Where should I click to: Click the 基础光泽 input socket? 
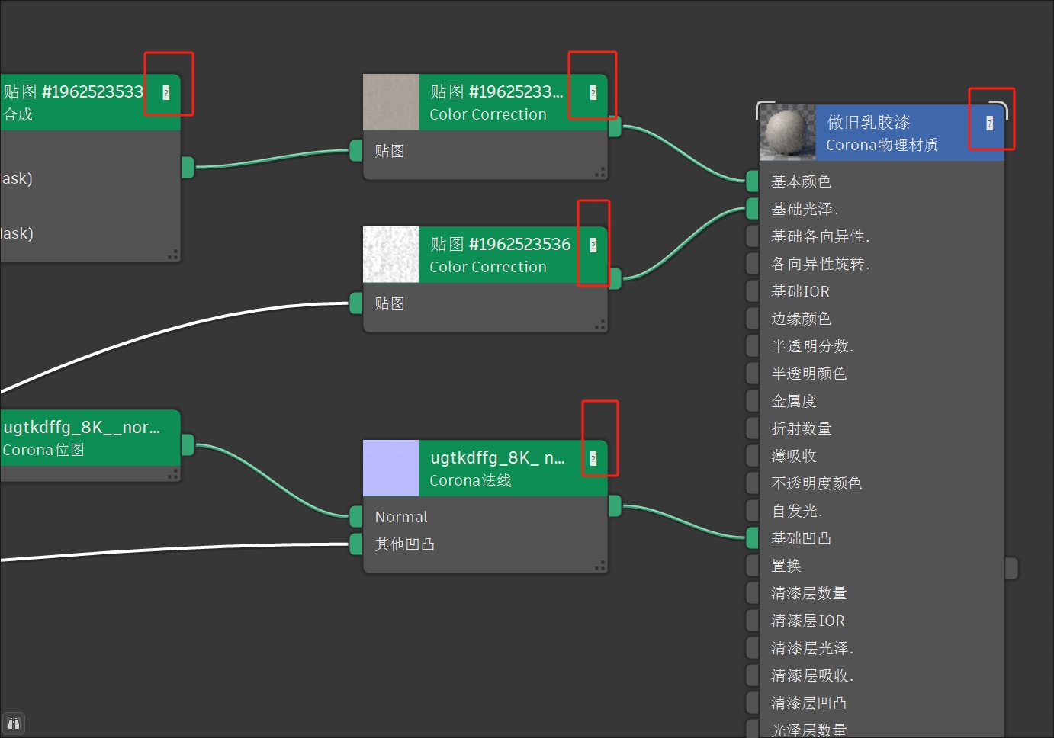pyautogui.click(x=753, y=209)
